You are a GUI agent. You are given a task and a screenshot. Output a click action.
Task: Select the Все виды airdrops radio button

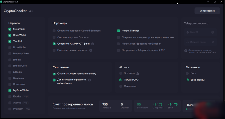(x=121, y=73)
